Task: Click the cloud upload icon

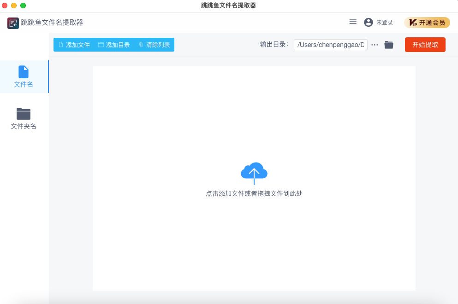Action: [254, 173]
